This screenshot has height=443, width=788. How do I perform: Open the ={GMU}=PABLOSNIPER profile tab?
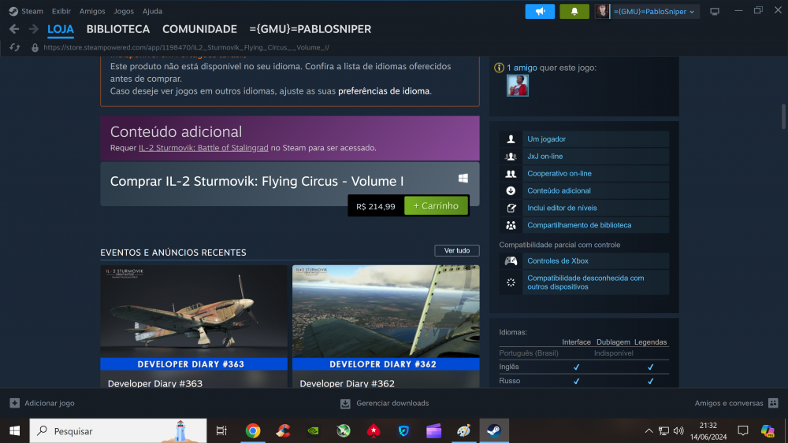coord(310,29)
